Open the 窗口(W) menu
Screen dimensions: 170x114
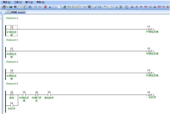29,2
